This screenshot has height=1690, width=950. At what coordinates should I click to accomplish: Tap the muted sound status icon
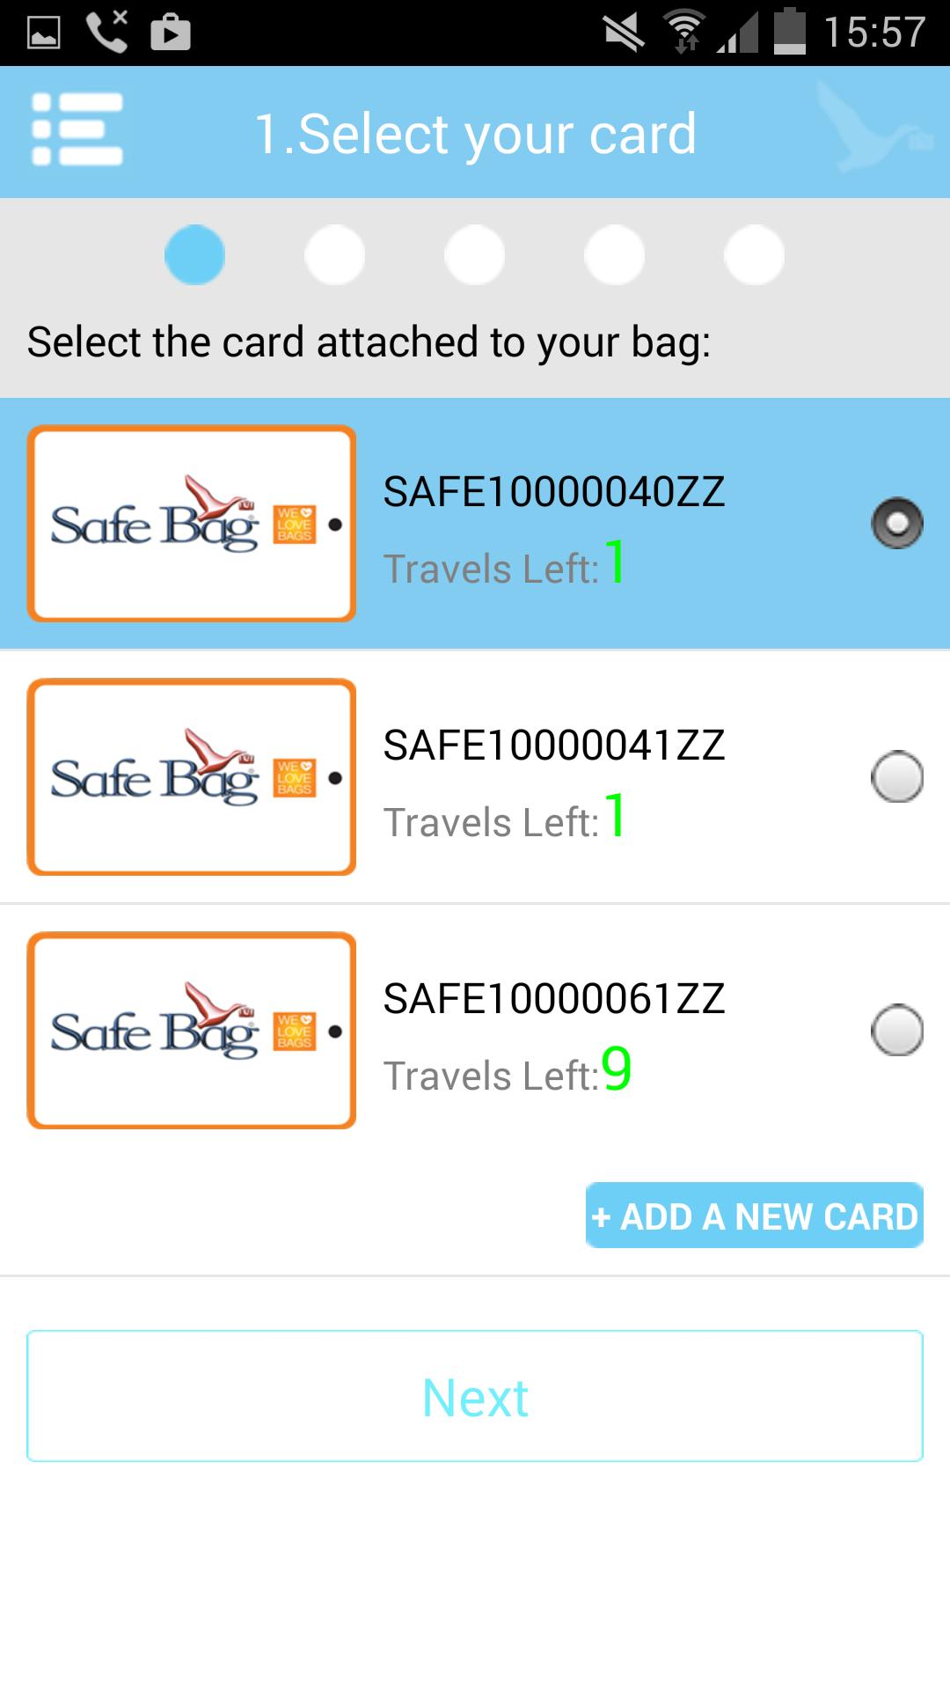coord(624,33)
